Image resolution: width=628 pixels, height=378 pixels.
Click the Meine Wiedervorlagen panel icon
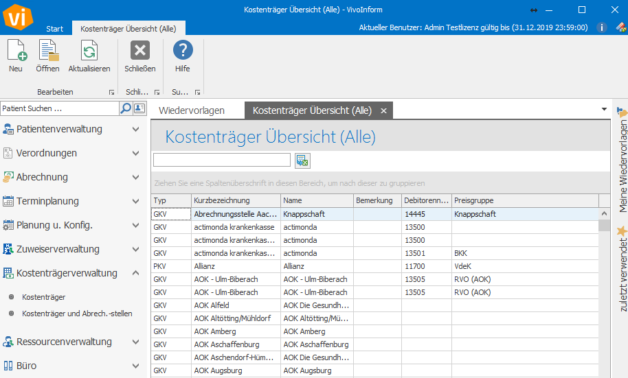pyautogui.click(x=622, y=113)
